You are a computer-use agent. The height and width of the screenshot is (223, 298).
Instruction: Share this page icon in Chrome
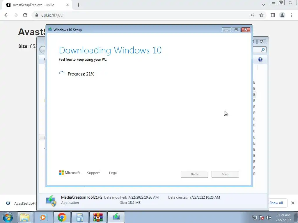coord(252,15)
